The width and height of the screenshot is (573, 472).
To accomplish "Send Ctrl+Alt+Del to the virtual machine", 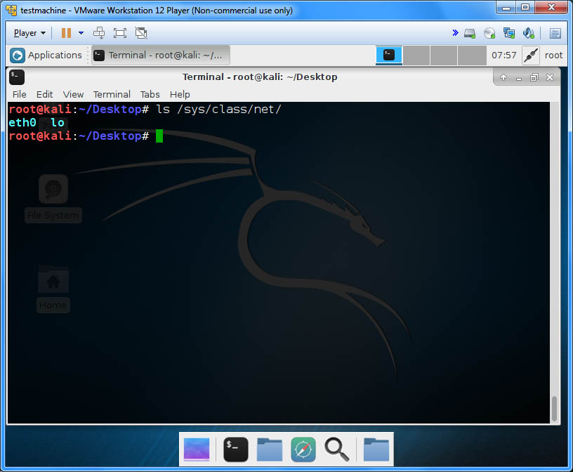I will coord(99,33).
